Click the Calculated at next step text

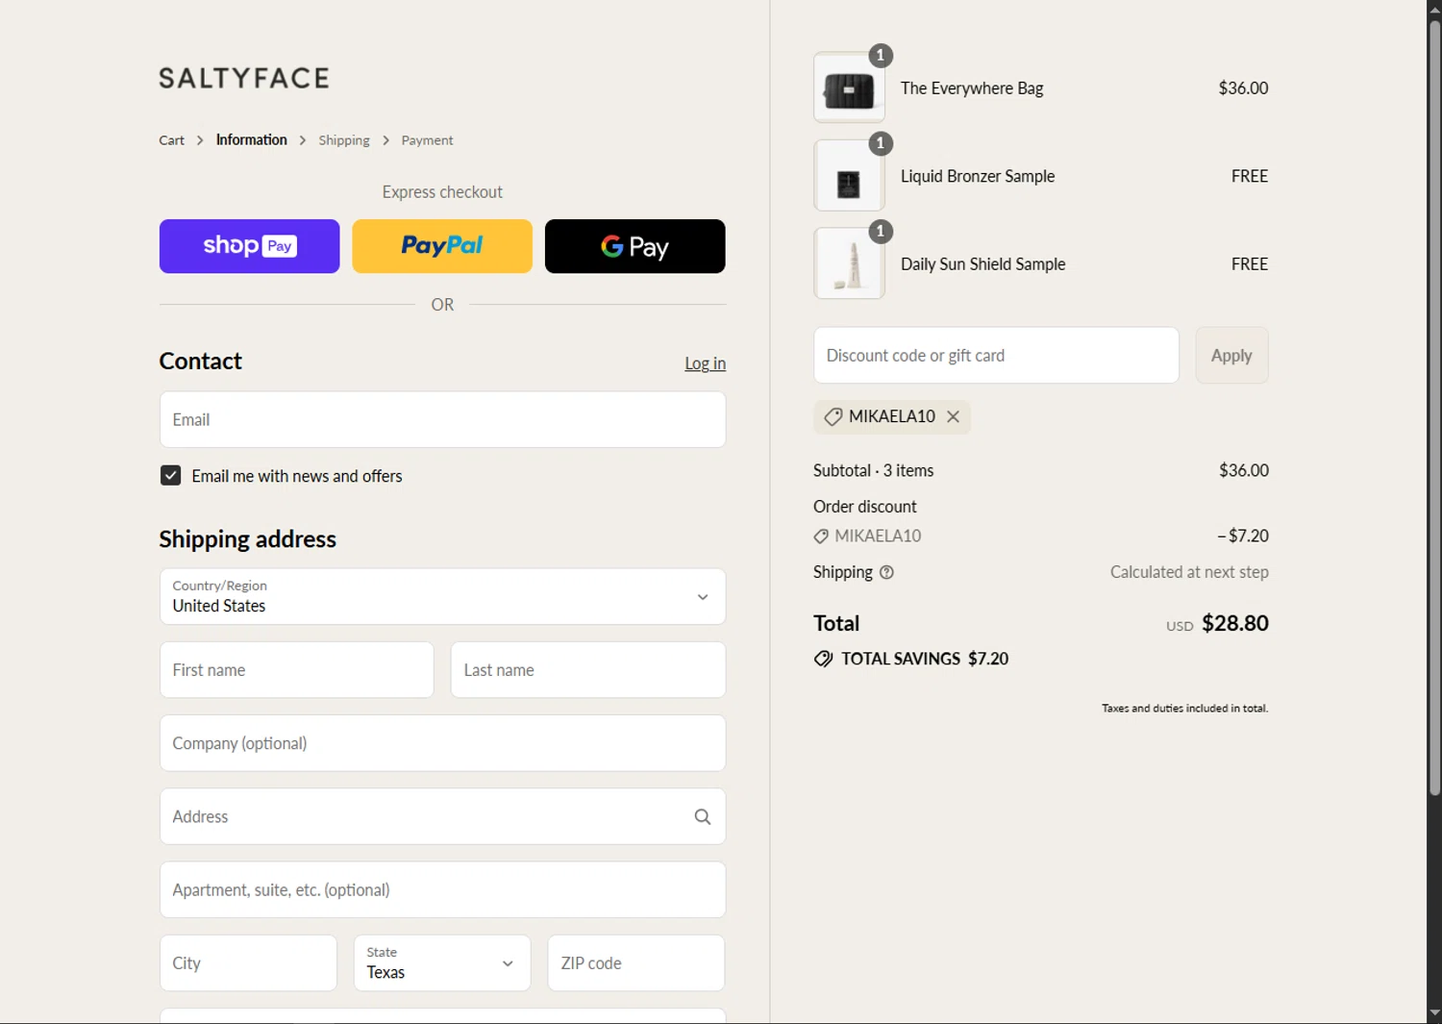1189,572
